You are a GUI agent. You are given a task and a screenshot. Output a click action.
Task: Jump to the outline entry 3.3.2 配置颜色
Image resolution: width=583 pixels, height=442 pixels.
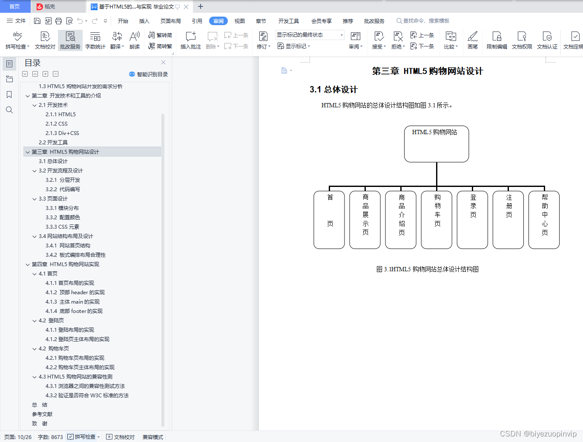tap(63, 218)
